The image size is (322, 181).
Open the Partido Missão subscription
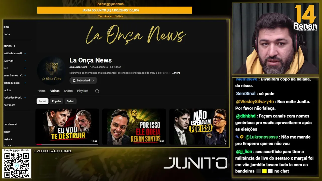tap(14, 83)
